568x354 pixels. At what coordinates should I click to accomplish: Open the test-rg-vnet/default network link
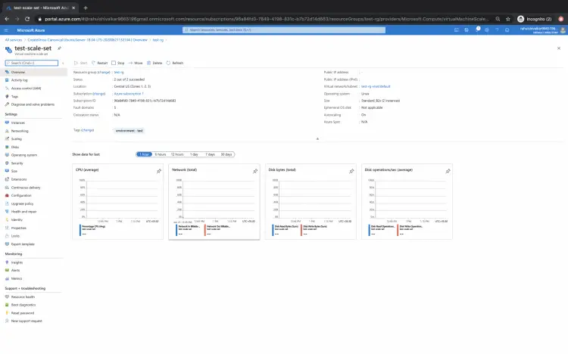376,86
